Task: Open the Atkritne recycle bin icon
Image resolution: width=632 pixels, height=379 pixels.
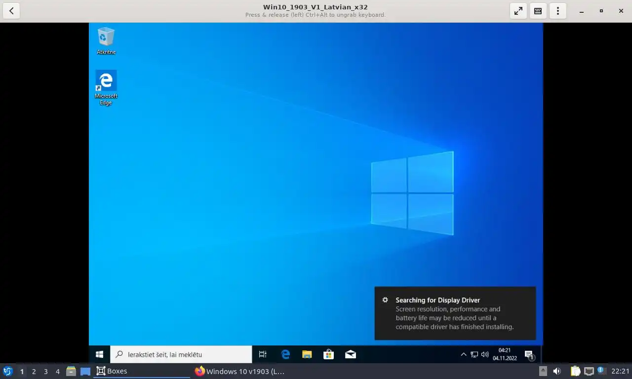Action: coord(106,41)
